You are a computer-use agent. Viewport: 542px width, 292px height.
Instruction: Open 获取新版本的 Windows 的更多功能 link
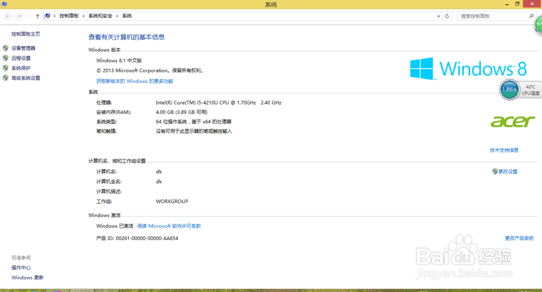pyautogui.click(x=135, y=81)
